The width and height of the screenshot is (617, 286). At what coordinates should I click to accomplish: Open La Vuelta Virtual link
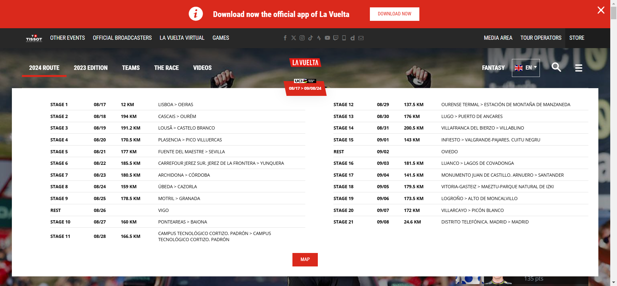(182, 38)
